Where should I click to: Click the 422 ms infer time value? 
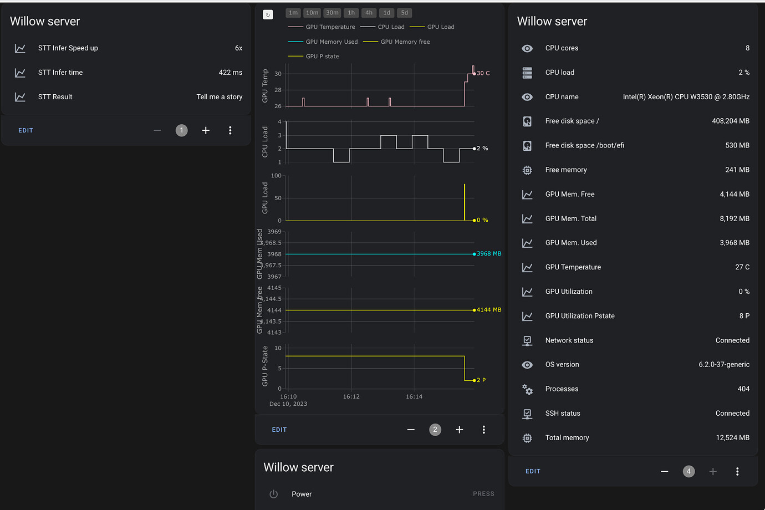[x=231, y=73]
